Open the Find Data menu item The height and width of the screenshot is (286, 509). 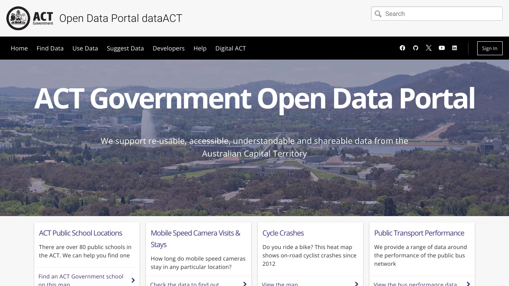pos(50,48)
